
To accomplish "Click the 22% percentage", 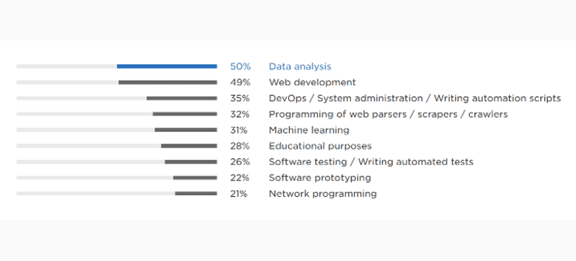I will pos(240,178).
